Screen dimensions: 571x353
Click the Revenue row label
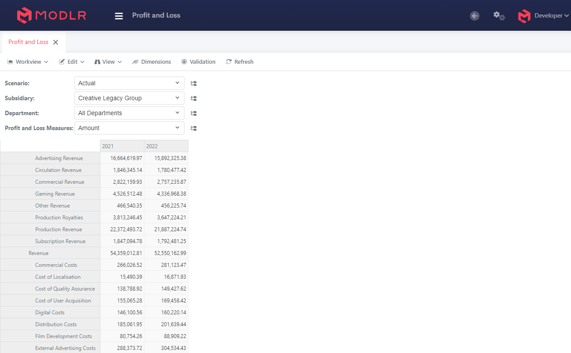[x=38, y=253]
